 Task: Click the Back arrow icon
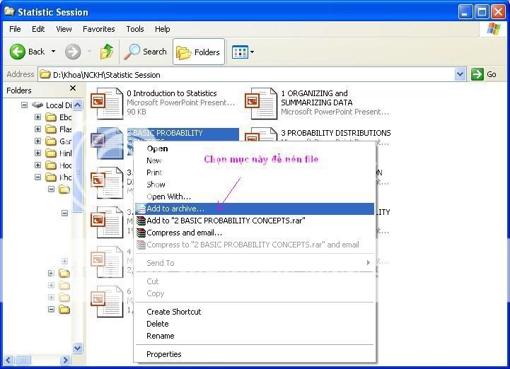click(18, 52)
